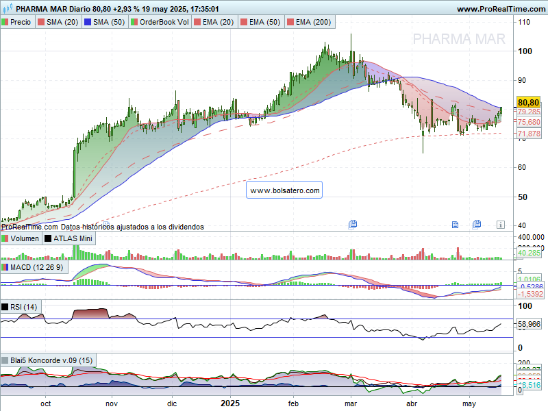Open EMA (50) indicator settings
548x411 pixels.
point(262,22)
